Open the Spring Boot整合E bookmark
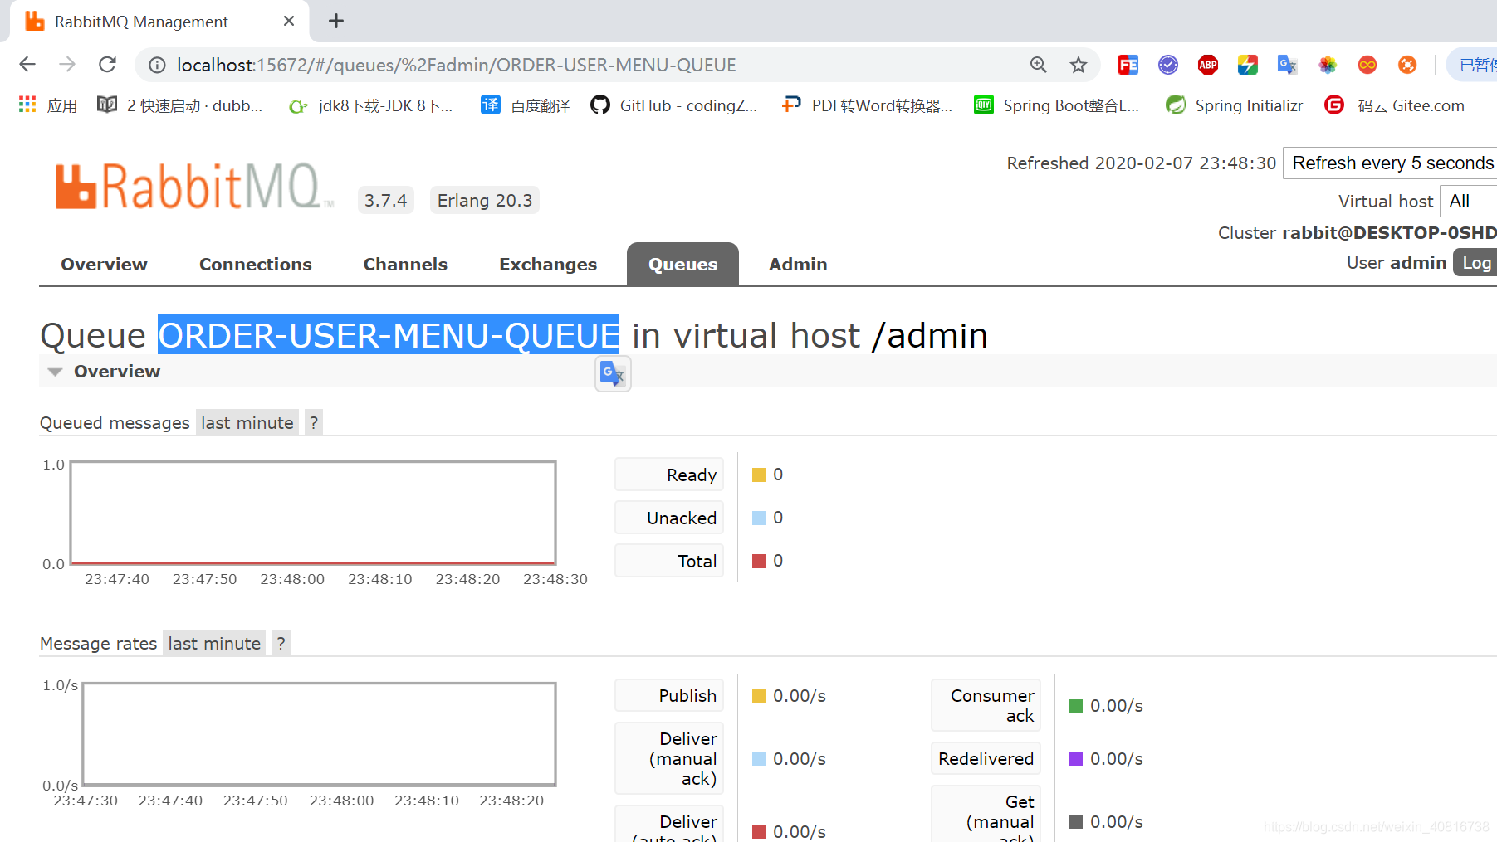This screenshot has height=842, width=1497. 1057,105
